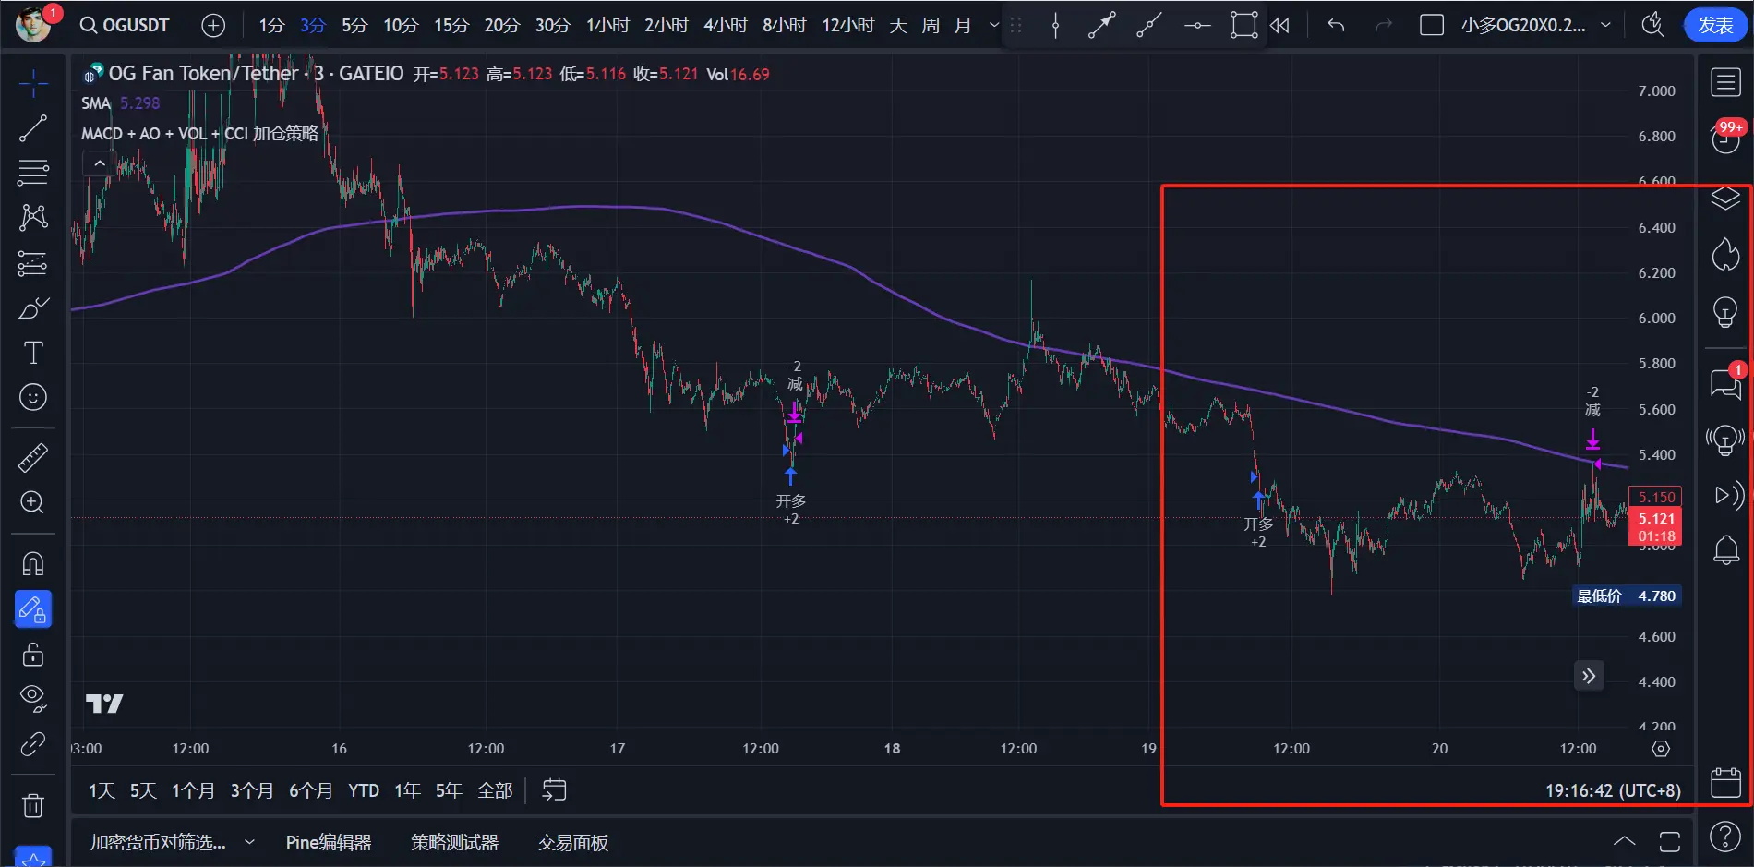The image size is (1754, 867).
Task: Open the OGUSDT symbol search
Action: (x=125, y=25)
